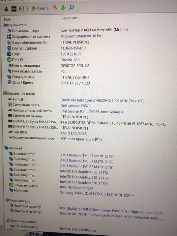177x236 pixels.
Task: Click the Монитор display icon
Action: pos(11,190)
